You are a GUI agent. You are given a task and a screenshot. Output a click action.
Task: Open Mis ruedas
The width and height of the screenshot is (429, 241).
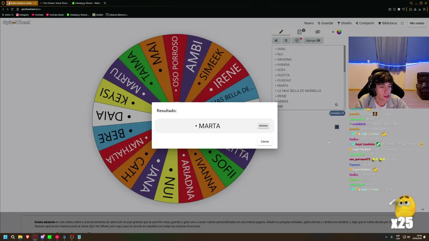point(417,23)
